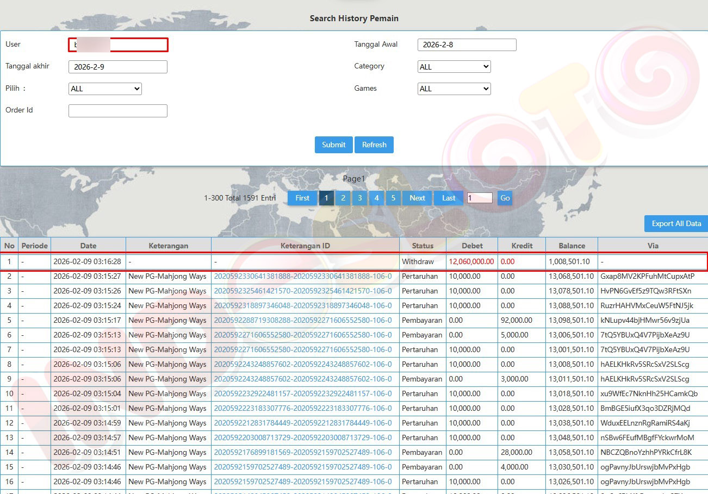Image resolution: width=708 pixels, height=494 pixels.
Task: Focus the User input field
Action: [x=118, y=45]
